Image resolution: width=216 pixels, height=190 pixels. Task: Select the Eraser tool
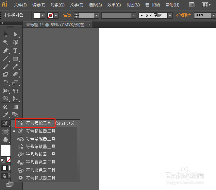tap(15, 74)
